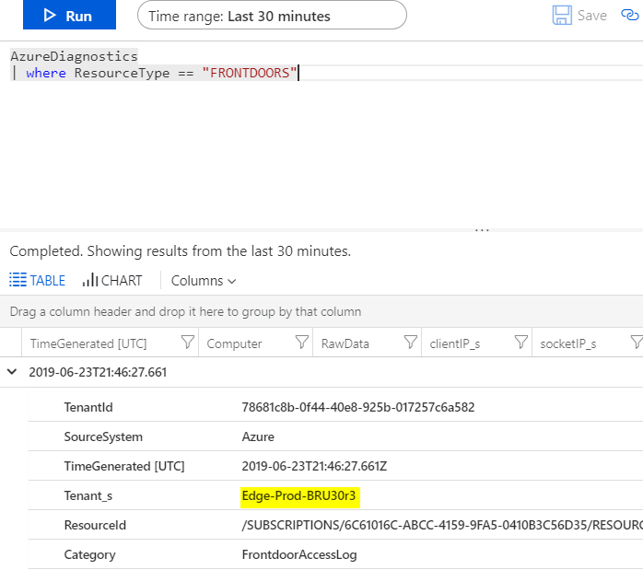
Task: Collapse the 2019-06-23T21:46:27.661 result row
Action: [x=13, y=373]
